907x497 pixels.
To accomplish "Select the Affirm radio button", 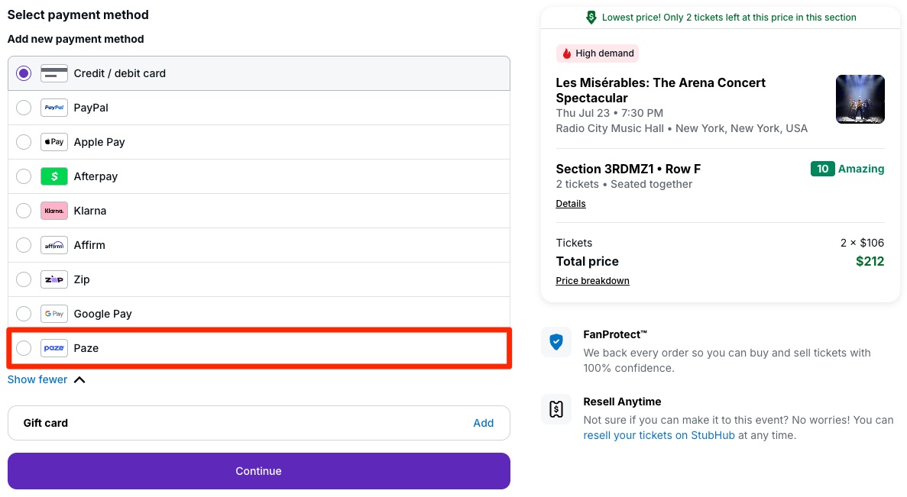I will pos(24,245).
